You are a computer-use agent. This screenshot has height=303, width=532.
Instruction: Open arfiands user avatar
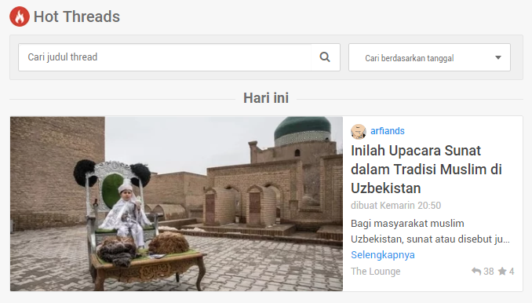(x=359, y=131)
